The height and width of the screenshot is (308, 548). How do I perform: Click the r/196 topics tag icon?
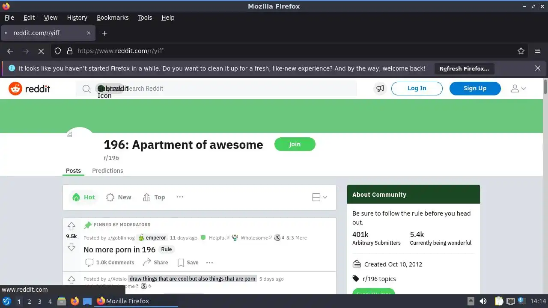356,279
